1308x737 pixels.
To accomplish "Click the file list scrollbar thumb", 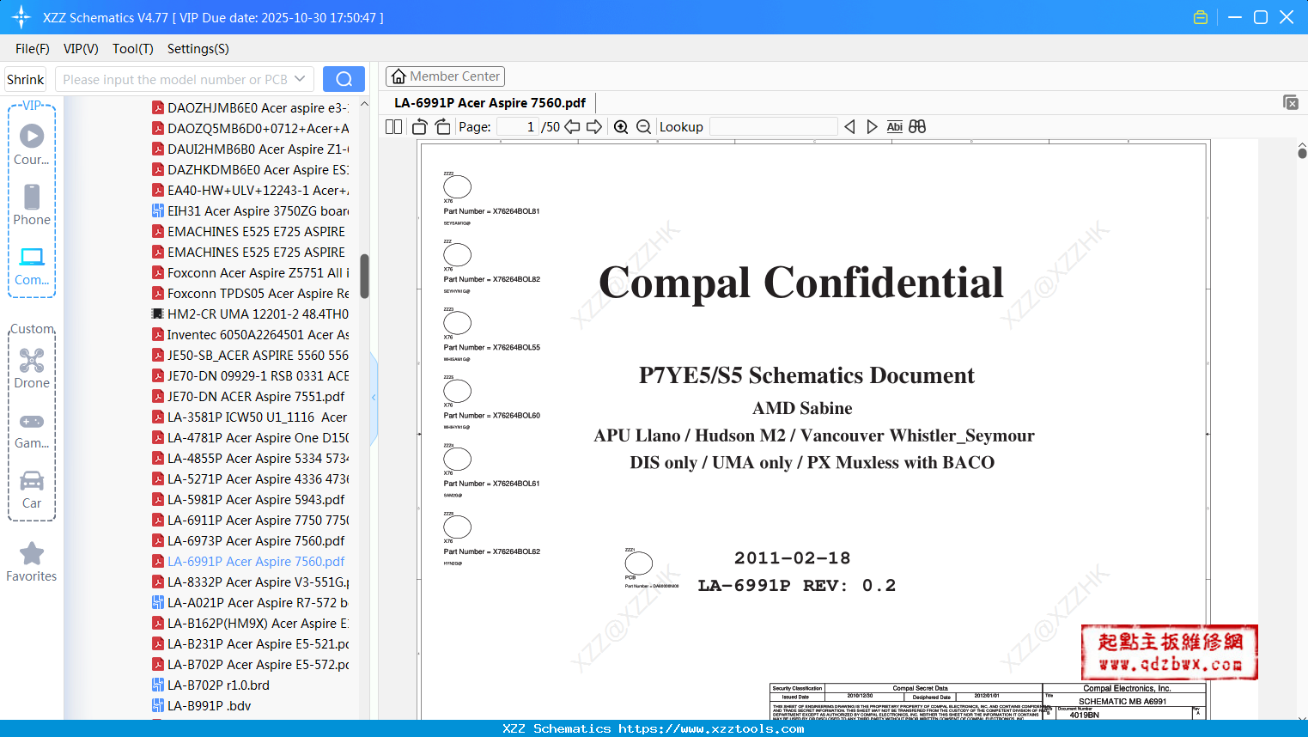I will click(364, 276).
